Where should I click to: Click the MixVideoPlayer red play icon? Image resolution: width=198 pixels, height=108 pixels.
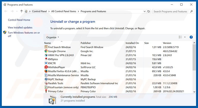(46, 67)
